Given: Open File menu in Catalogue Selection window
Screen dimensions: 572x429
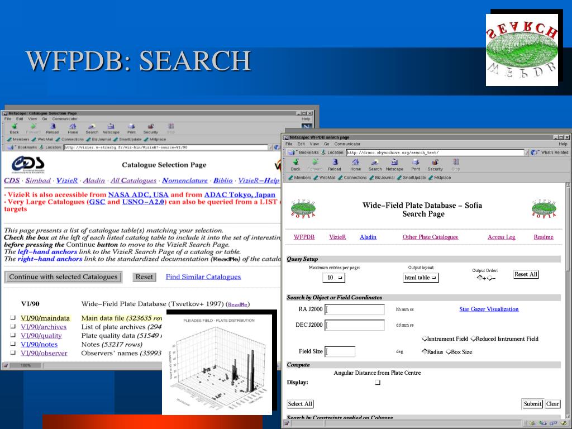Looking at the screenshot, I should pyautogui.click(x=7, y=119).
